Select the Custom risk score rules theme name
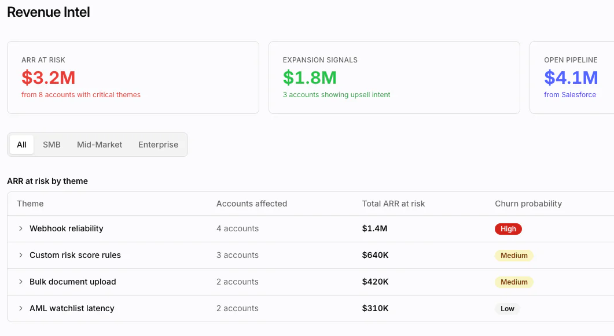Image resolution: width=614 pixels, height=336 pixels. pos(75,255)
